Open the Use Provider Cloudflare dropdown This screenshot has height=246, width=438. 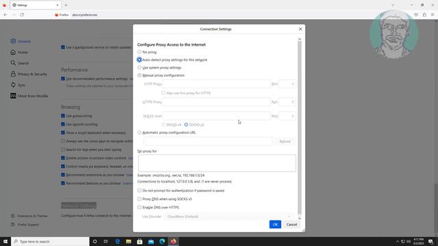(x=229, y=217)
